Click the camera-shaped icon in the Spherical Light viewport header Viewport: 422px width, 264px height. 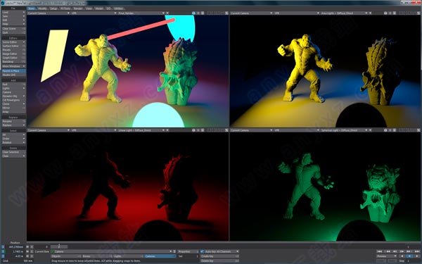385,130
